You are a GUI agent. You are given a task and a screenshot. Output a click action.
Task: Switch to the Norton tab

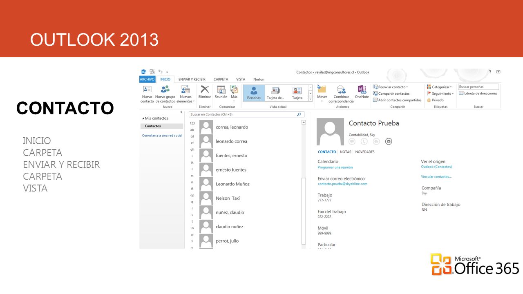(259, 79)
